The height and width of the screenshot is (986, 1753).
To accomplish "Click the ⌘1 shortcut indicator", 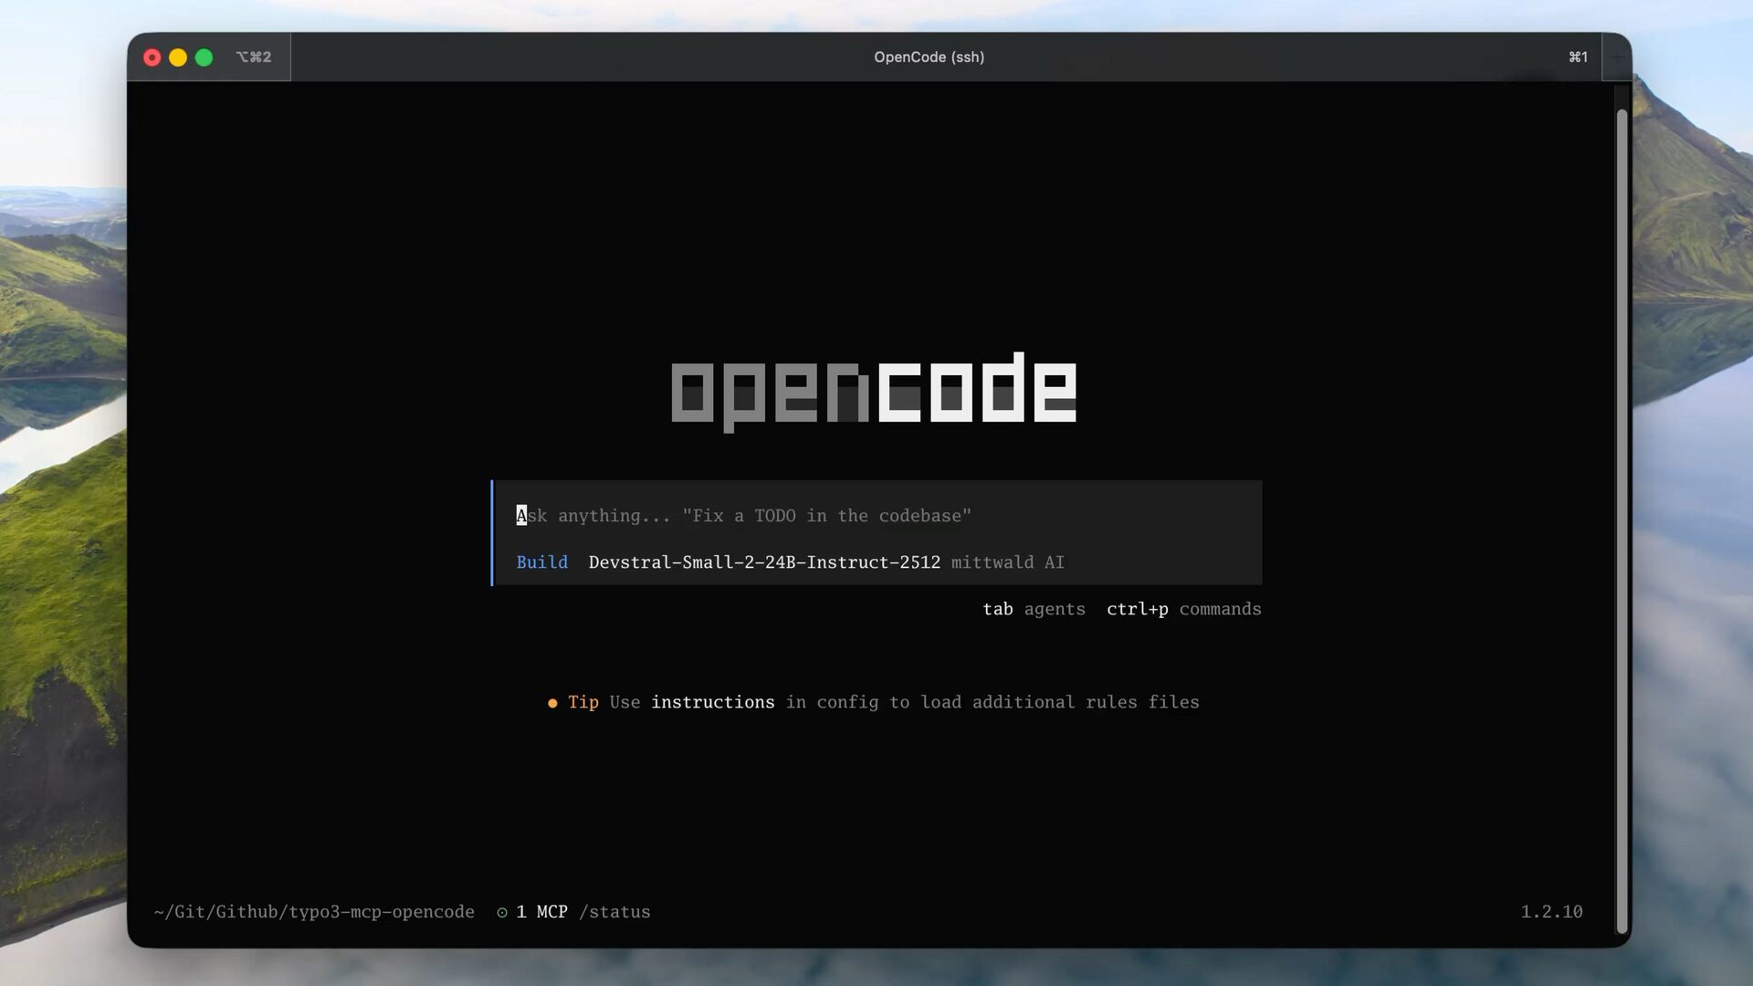I will pyautogui.click(x=1578, y=58).
